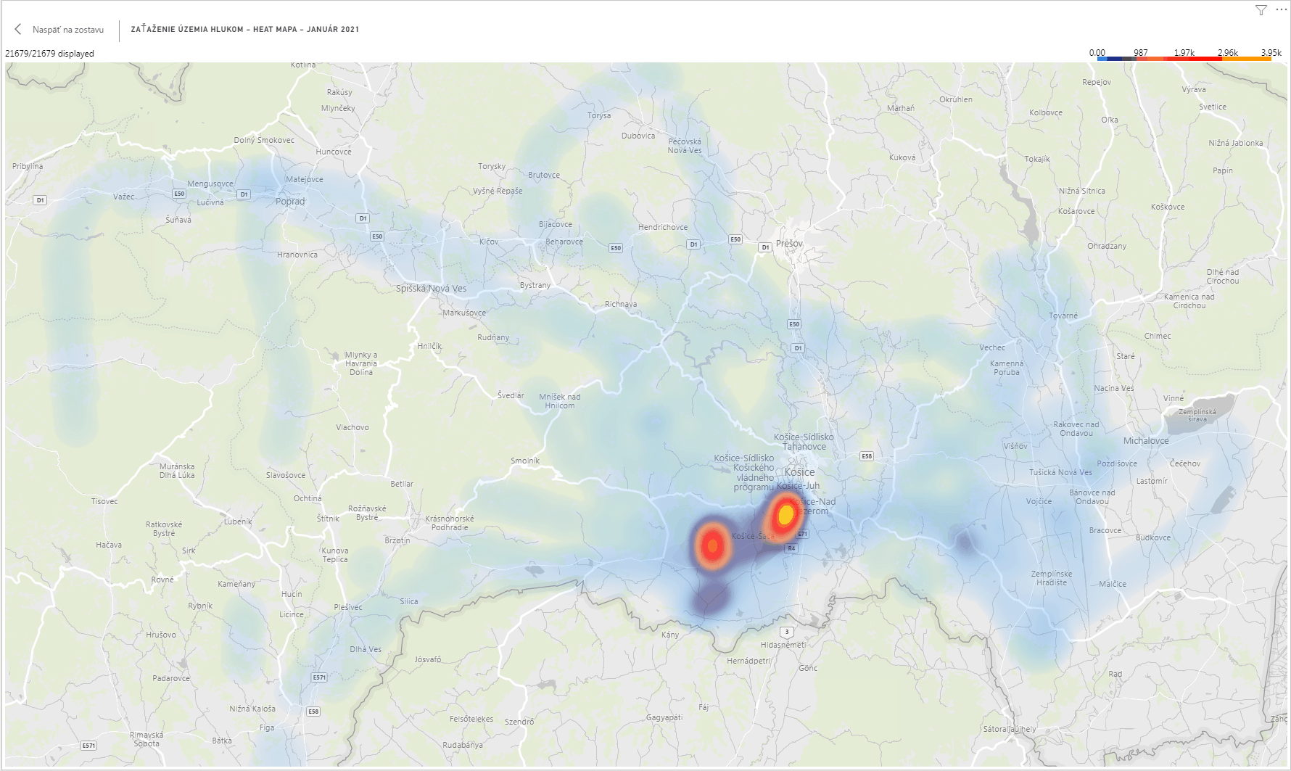Screen dimensions: 1291x771
Task: Select the red heat hotspot near Košice-Šaca
Action: (712, 545)
